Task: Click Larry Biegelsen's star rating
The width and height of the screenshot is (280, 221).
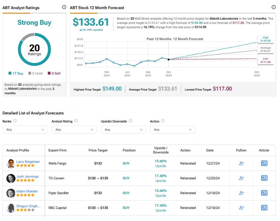Action: pyautogui.click(x=25, y=166)
